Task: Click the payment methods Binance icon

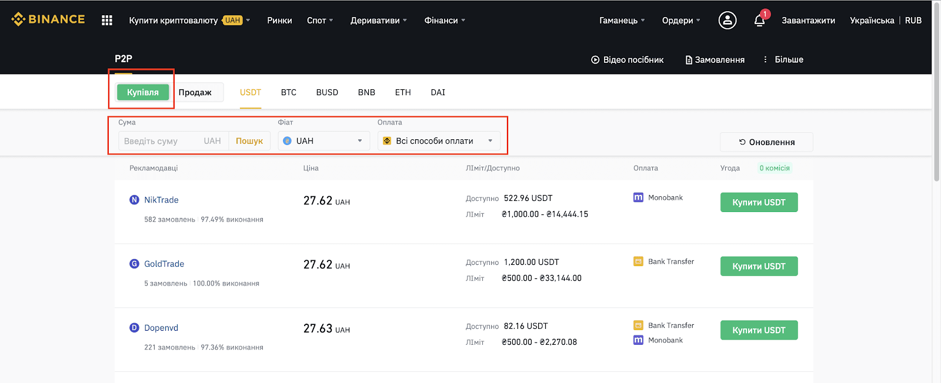Action: click(x=387, y=141)
